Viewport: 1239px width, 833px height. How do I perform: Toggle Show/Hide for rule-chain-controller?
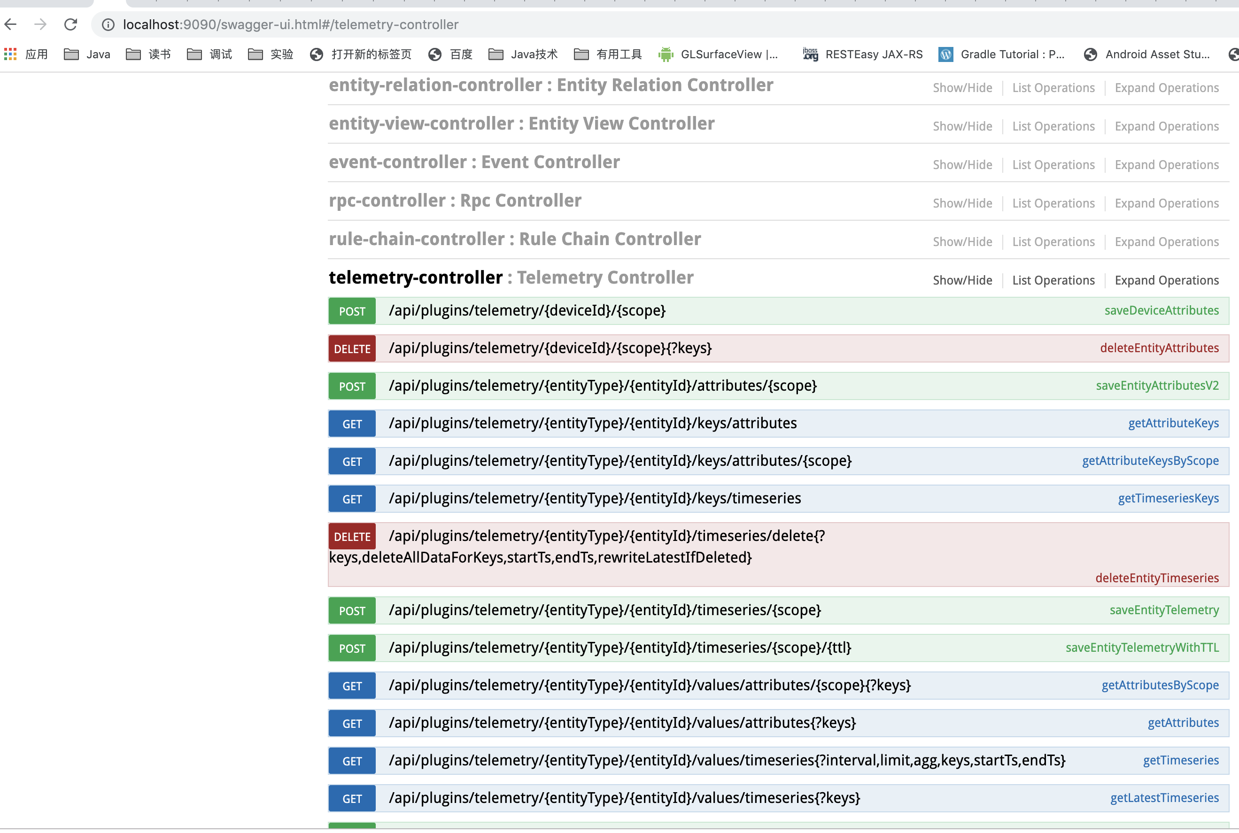tap(962, 242)
